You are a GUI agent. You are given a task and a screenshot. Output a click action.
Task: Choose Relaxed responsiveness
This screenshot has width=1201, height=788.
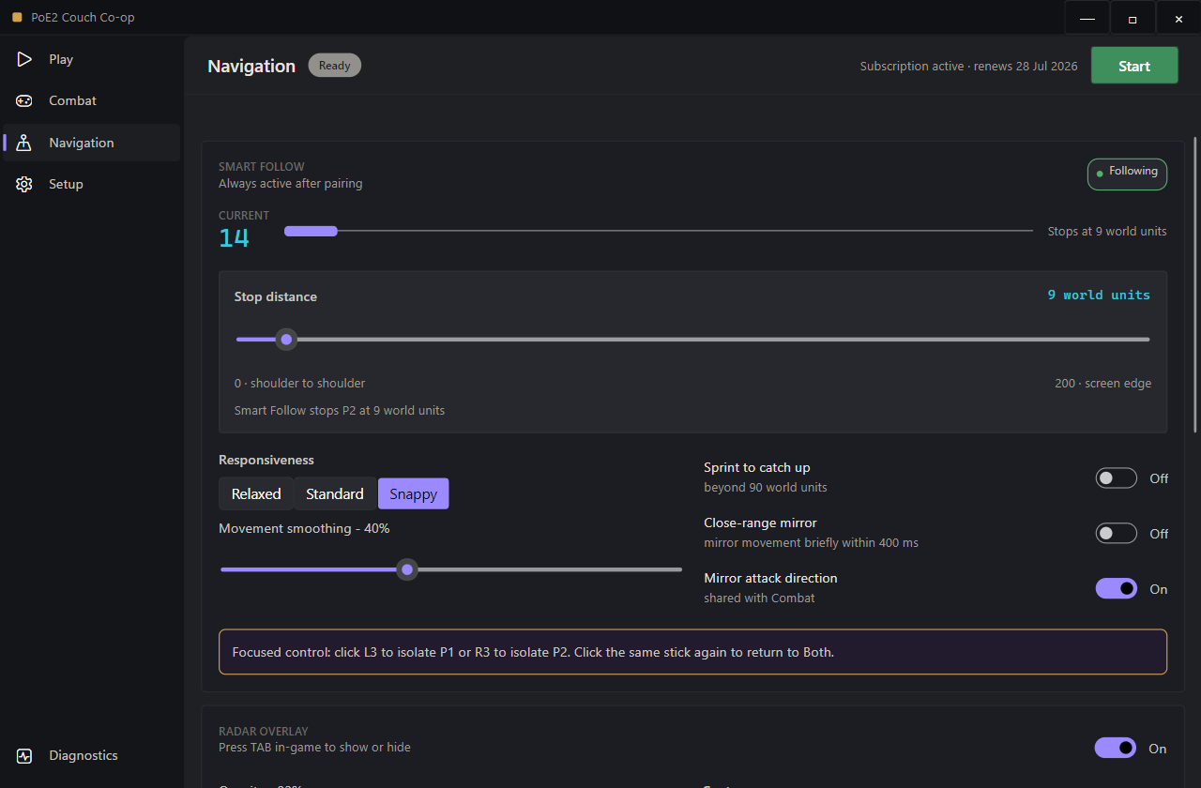tap(256, 493)
